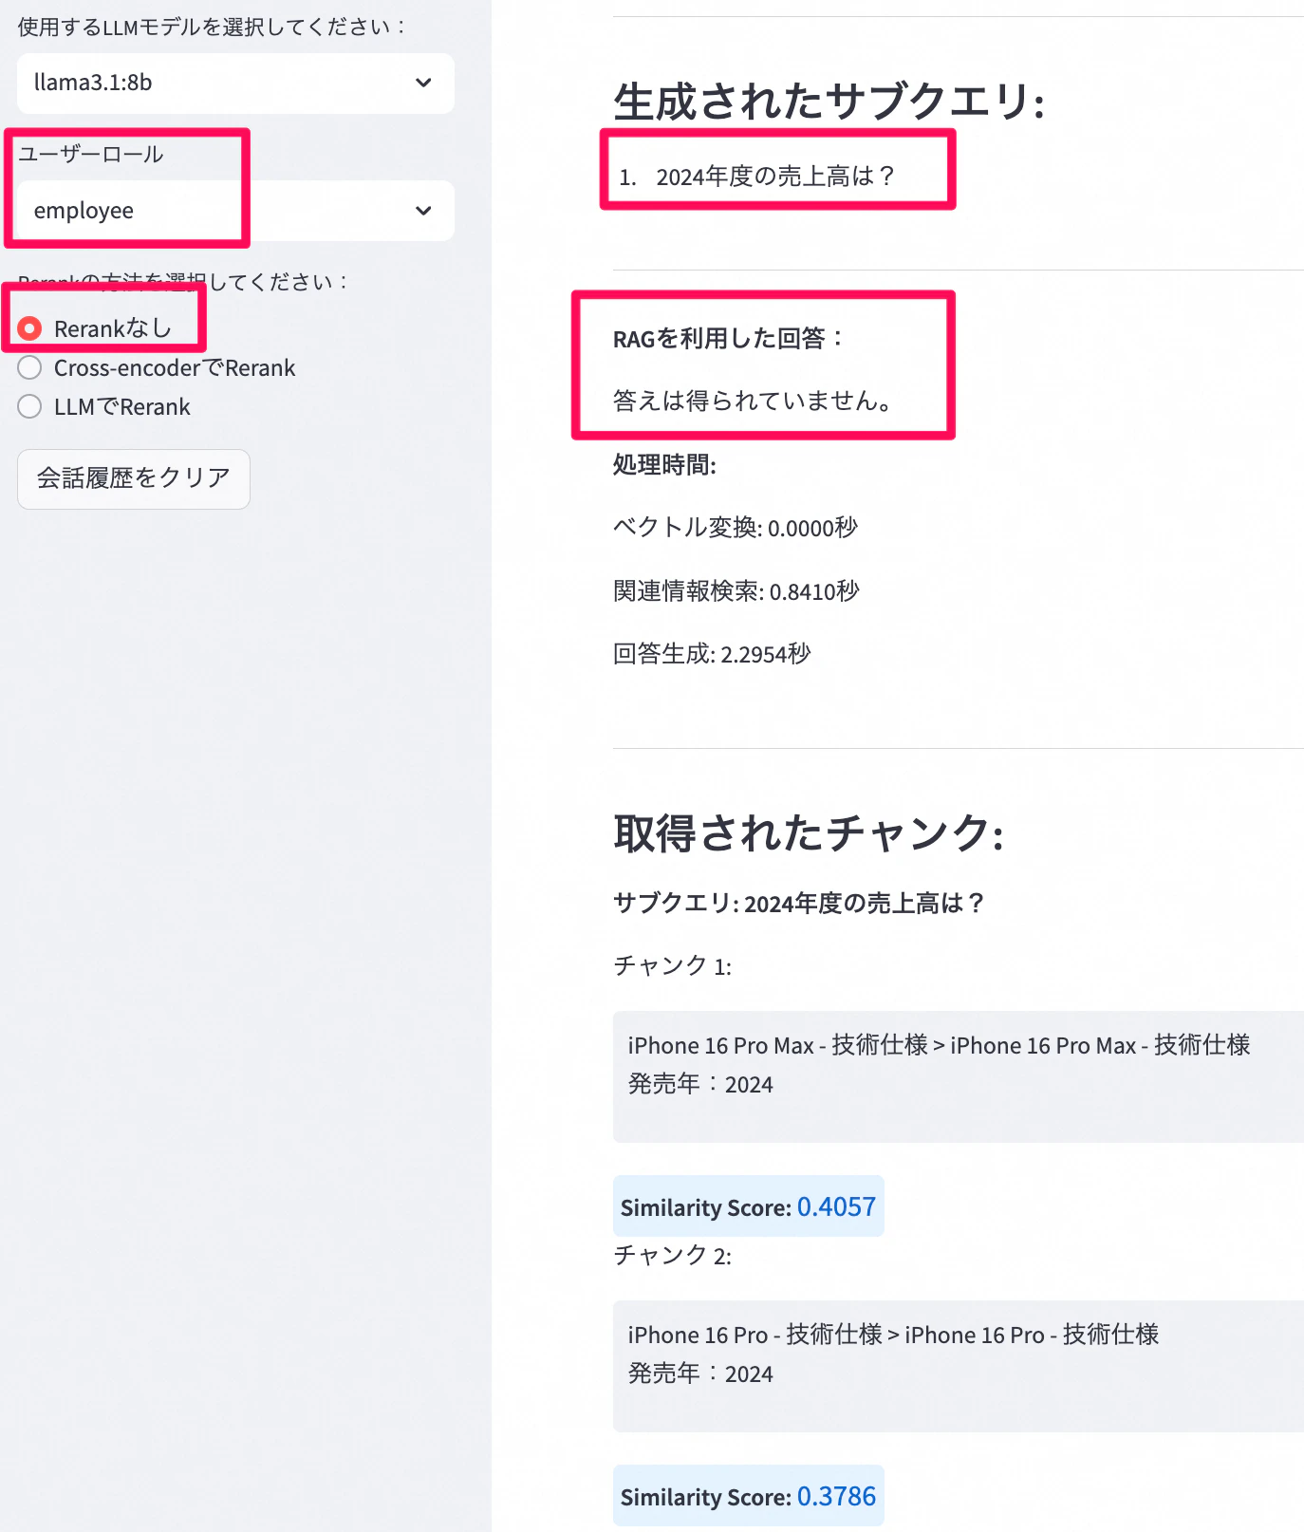The height and width of the screenshot is (1532, 1304).
Task: Click the 使用するLLMモデルを選択してください label
Action: tap(213, 28)
